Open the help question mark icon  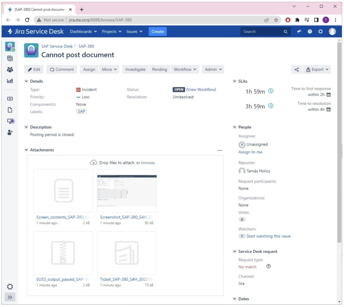point(310,32)
